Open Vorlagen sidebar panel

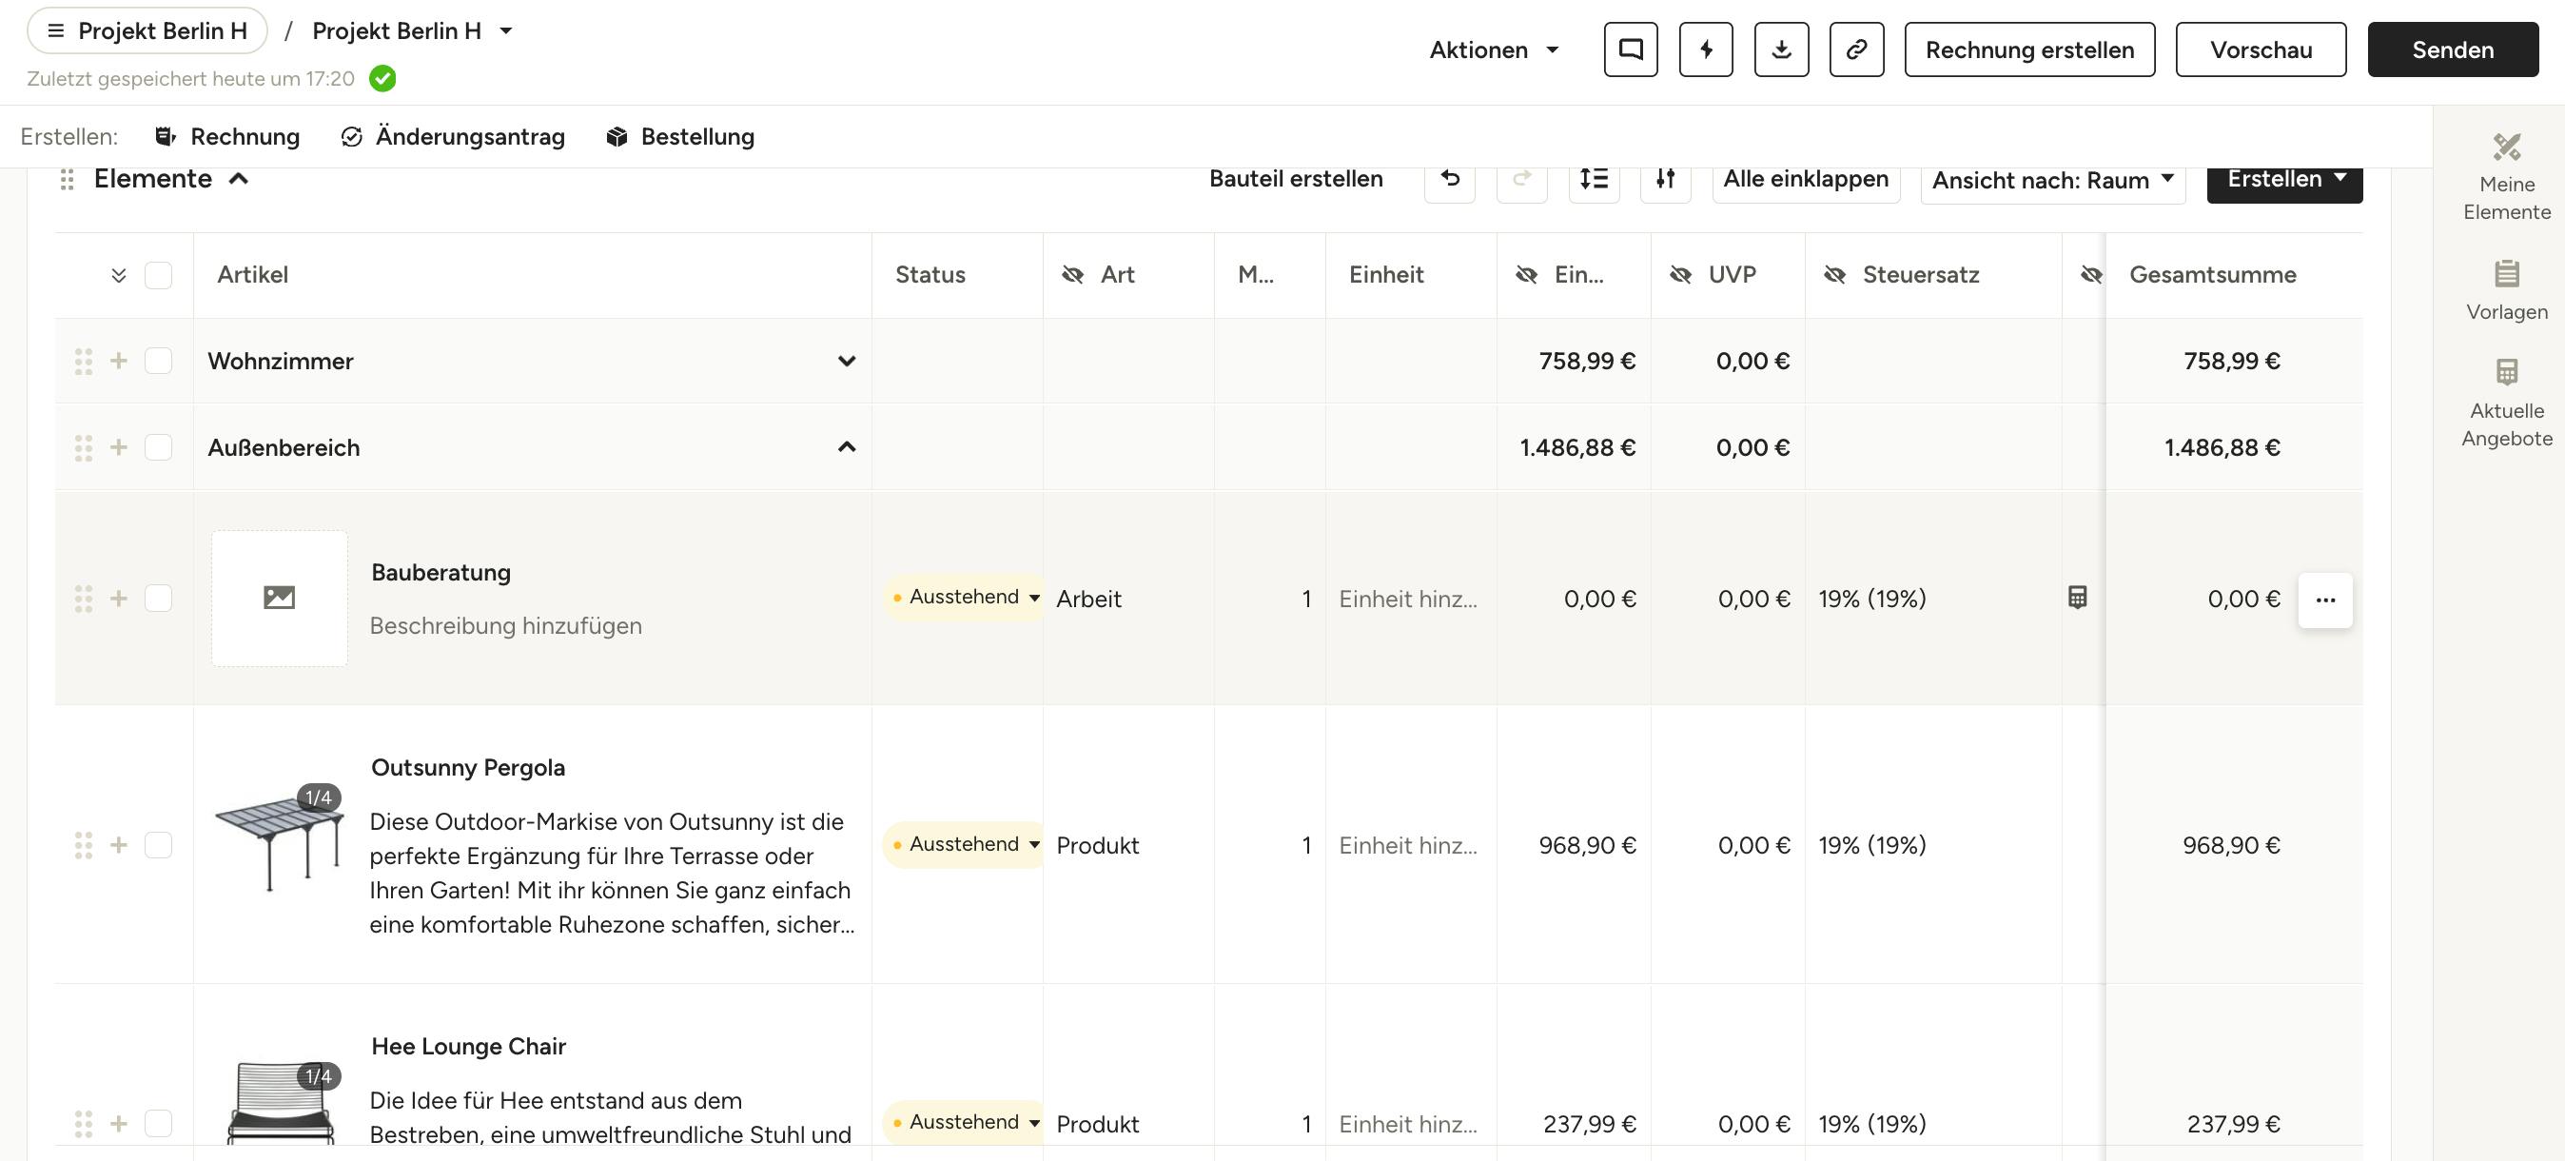[x=2506, y=289]
